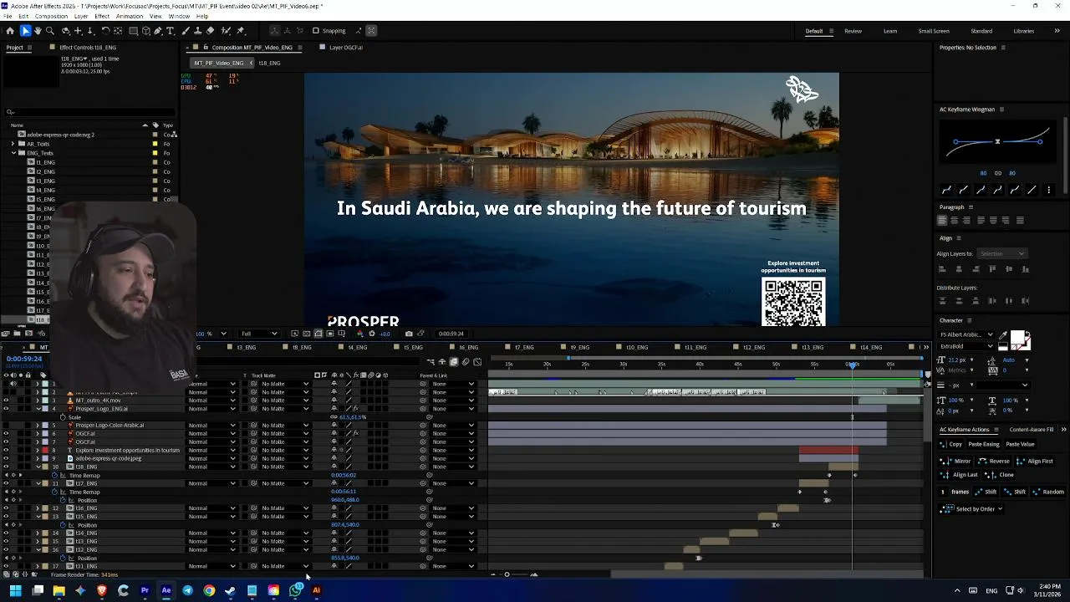Click the red label swatch of layer 8
Screen dimensions: 1070x602
[x=45, y=450]
